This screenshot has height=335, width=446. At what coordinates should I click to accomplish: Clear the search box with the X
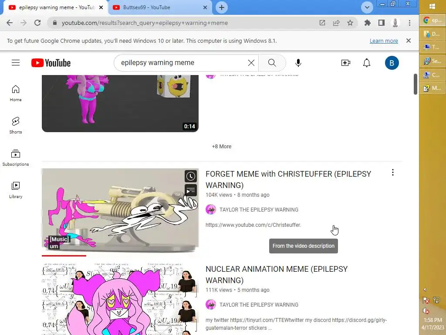(x=251, y=63)
